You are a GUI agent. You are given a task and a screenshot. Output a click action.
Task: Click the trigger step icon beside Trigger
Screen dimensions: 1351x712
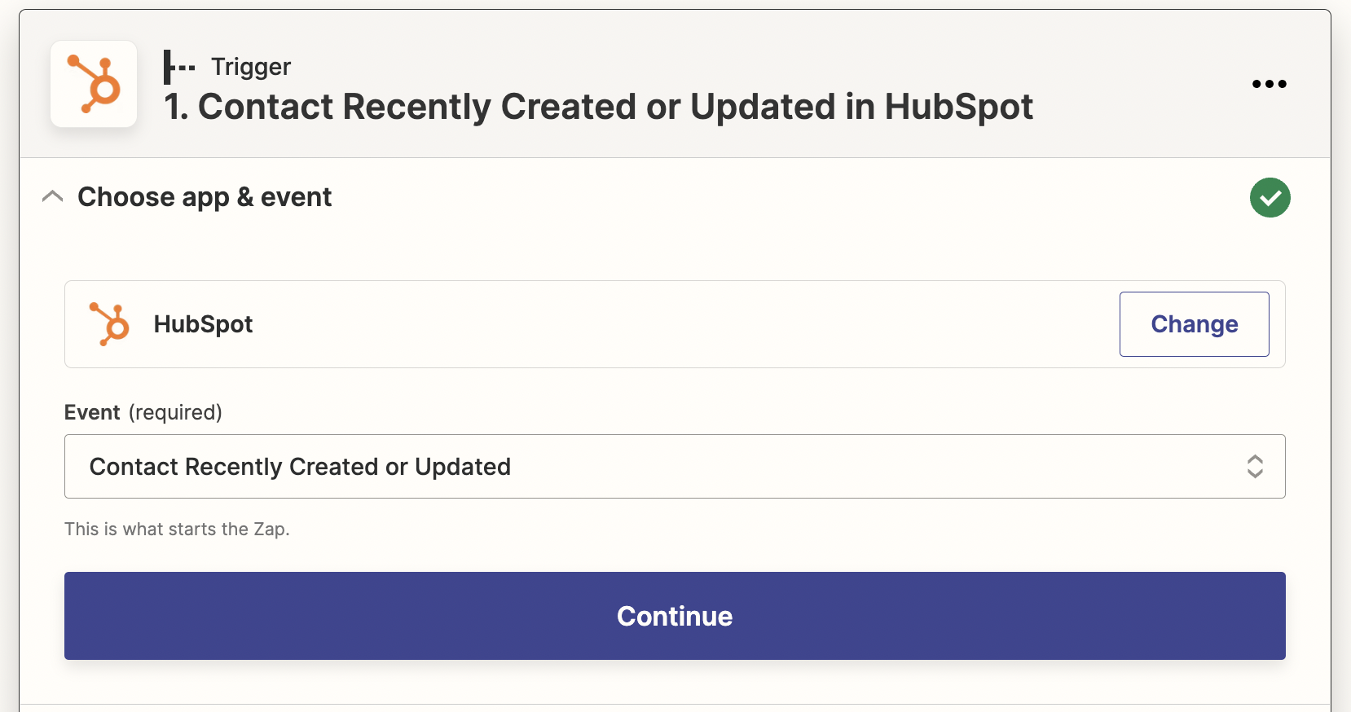tap(178, 67)
